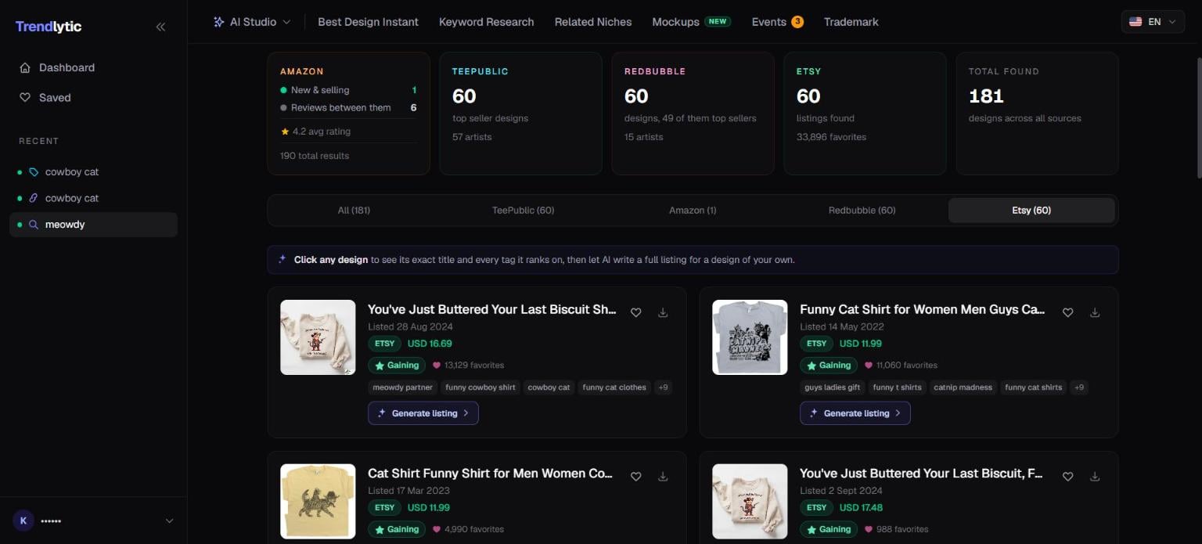Viewport: 1202px width, 544px height.
Task: Click the Amazon stats card
Action: pyautogui.click(x=348, y=113)
